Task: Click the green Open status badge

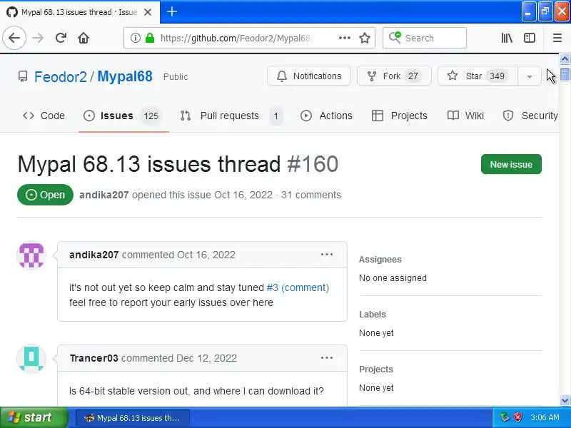Action: click(45, 195)
